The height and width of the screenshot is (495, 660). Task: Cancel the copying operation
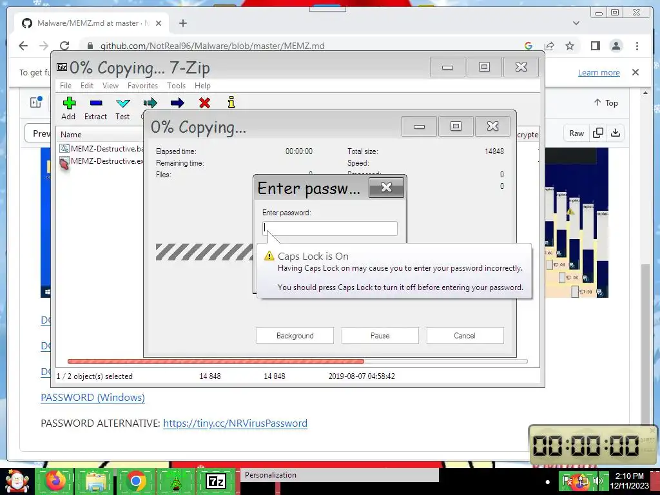pyautogui.click(x=465, y=335)
